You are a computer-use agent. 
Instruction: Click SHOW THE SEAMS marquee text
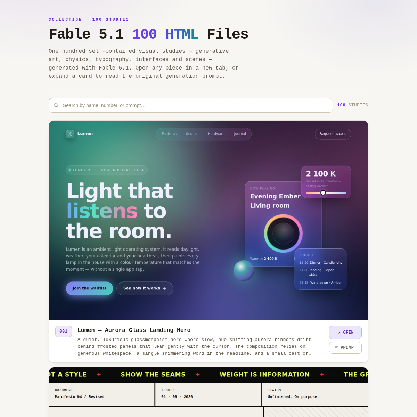[153, 374]
